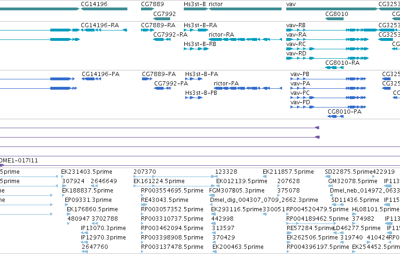
Task: Select the rictor-PA protein feature
Action: 248,88
